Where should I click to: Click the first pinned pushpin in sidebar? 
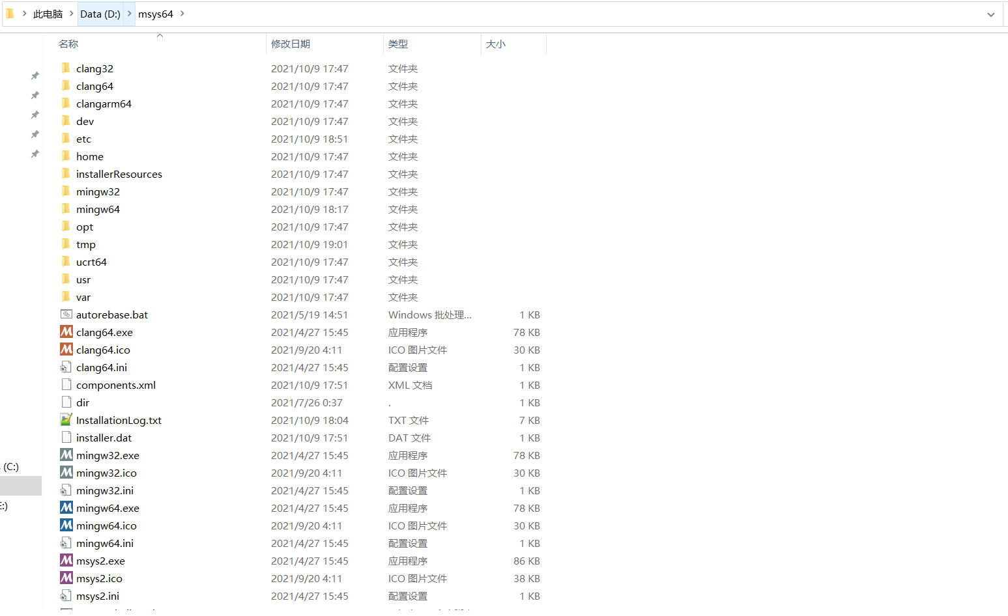[x=35, y=76]
